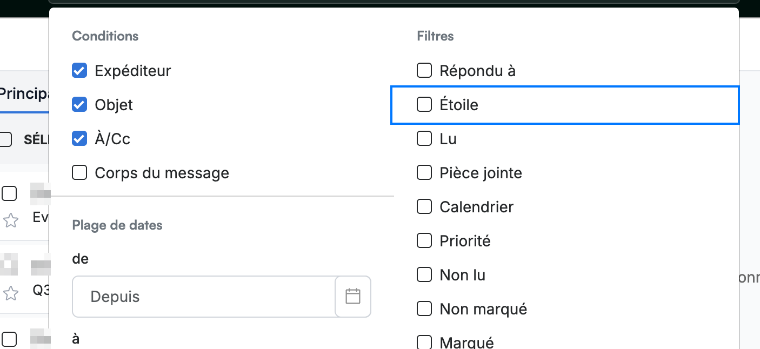Enable Corps du message condition
The height and width of the screenshot is (349, 760).
[79, 173]
